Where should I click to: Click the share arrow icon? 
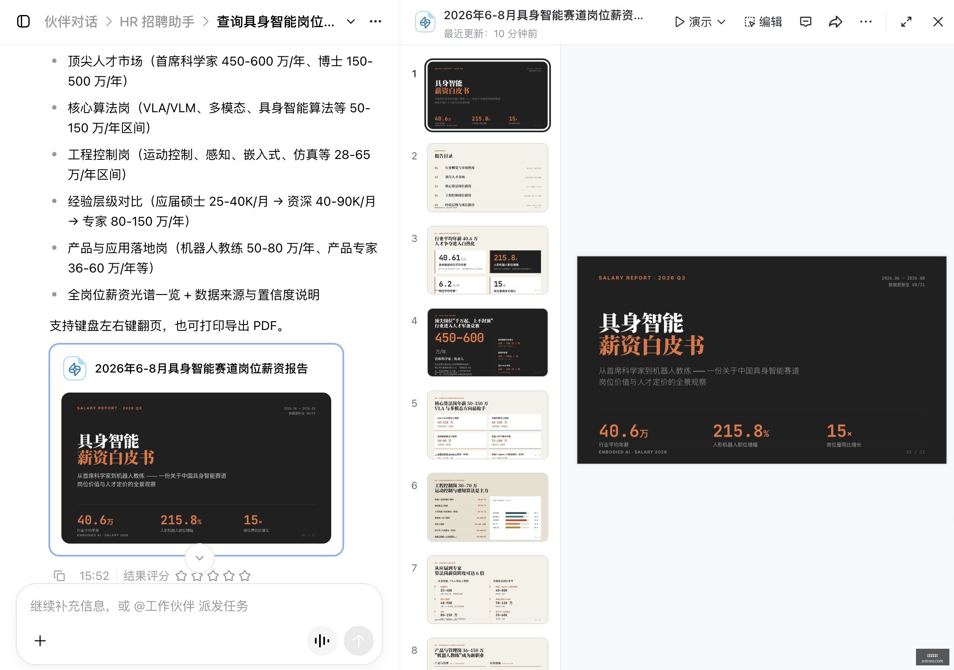coord(835,22)
